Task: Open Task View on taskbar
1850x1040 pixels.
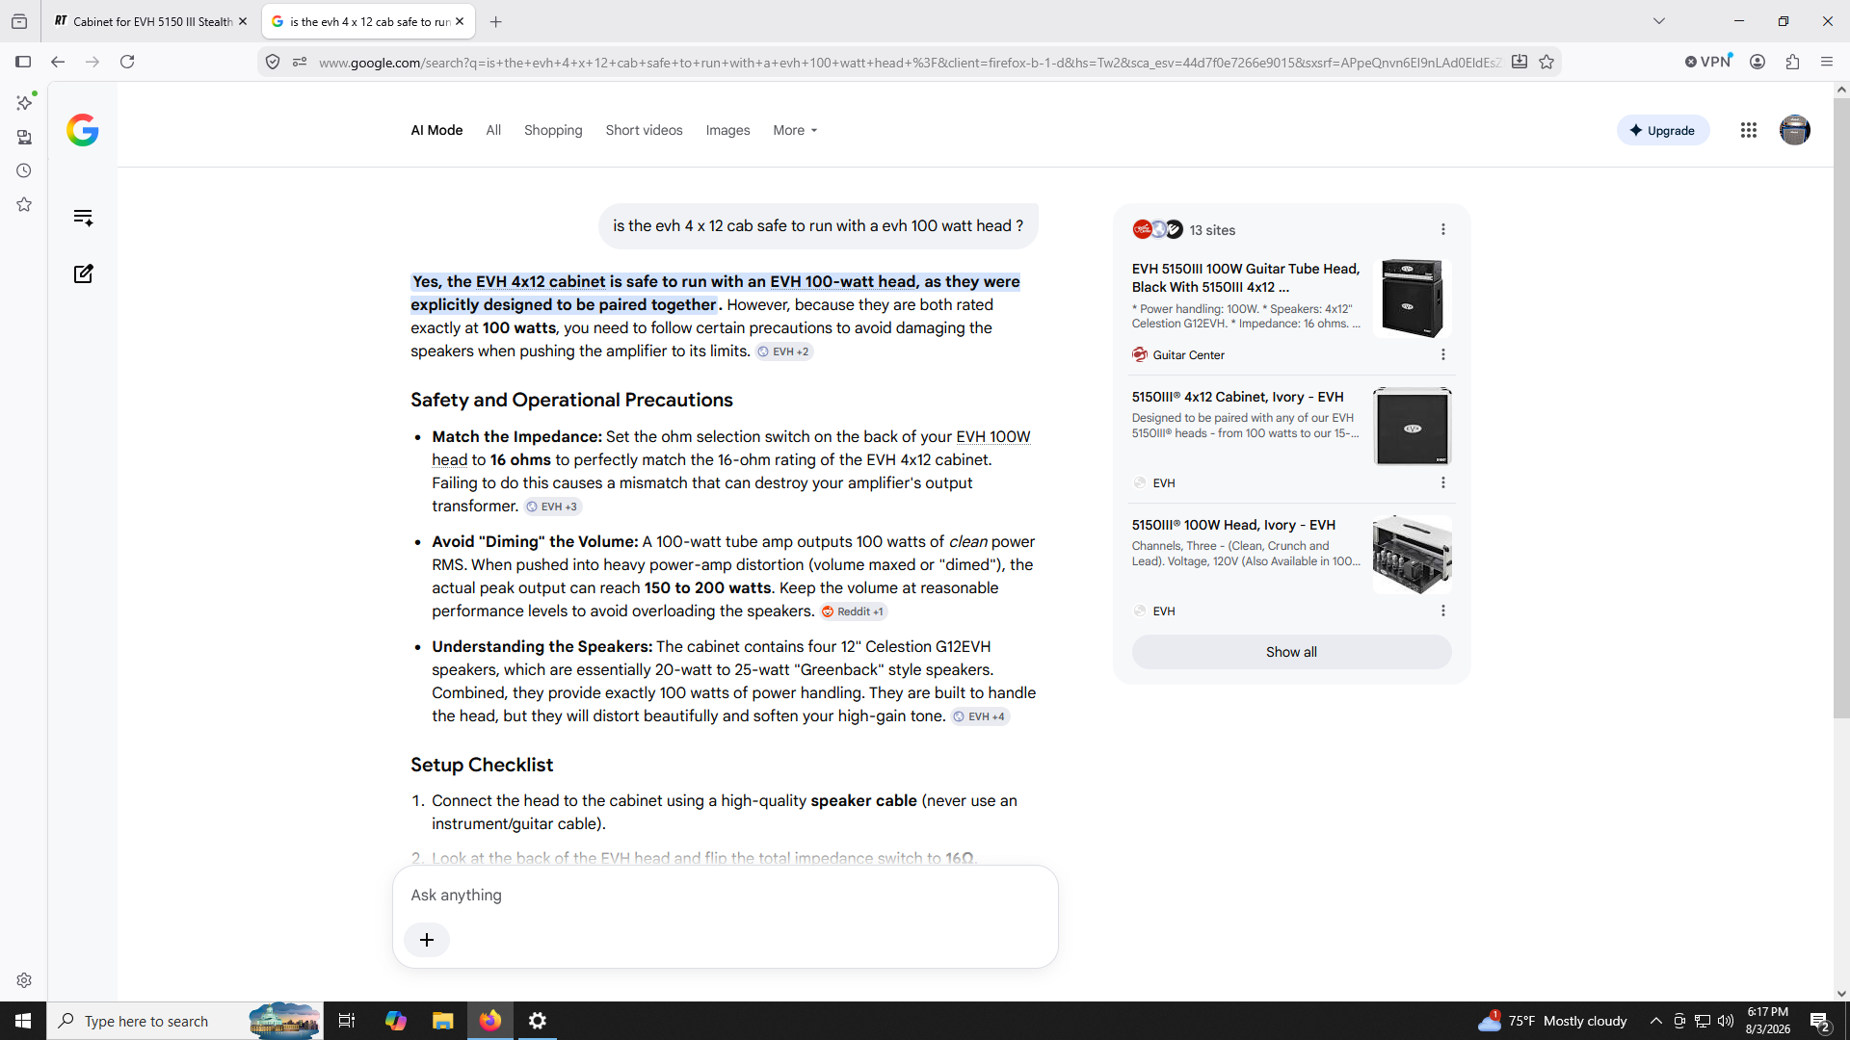Action: pos(347,1021)
